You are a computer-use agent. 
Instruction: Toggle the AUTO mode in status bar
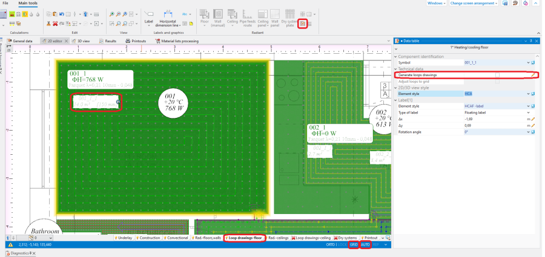(365, 245)
